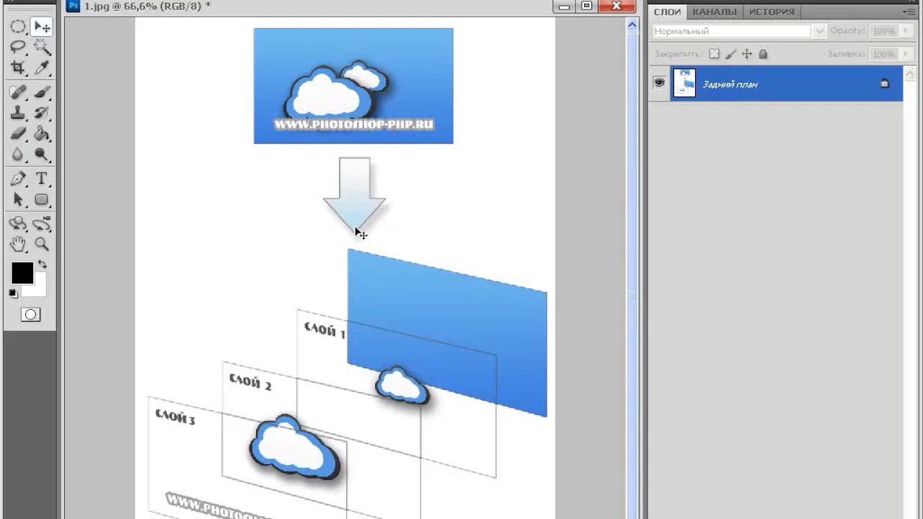The height and width of the screenshot is (519, 923).
Task: Select the Dodge tool
Action: click(42, 154)
